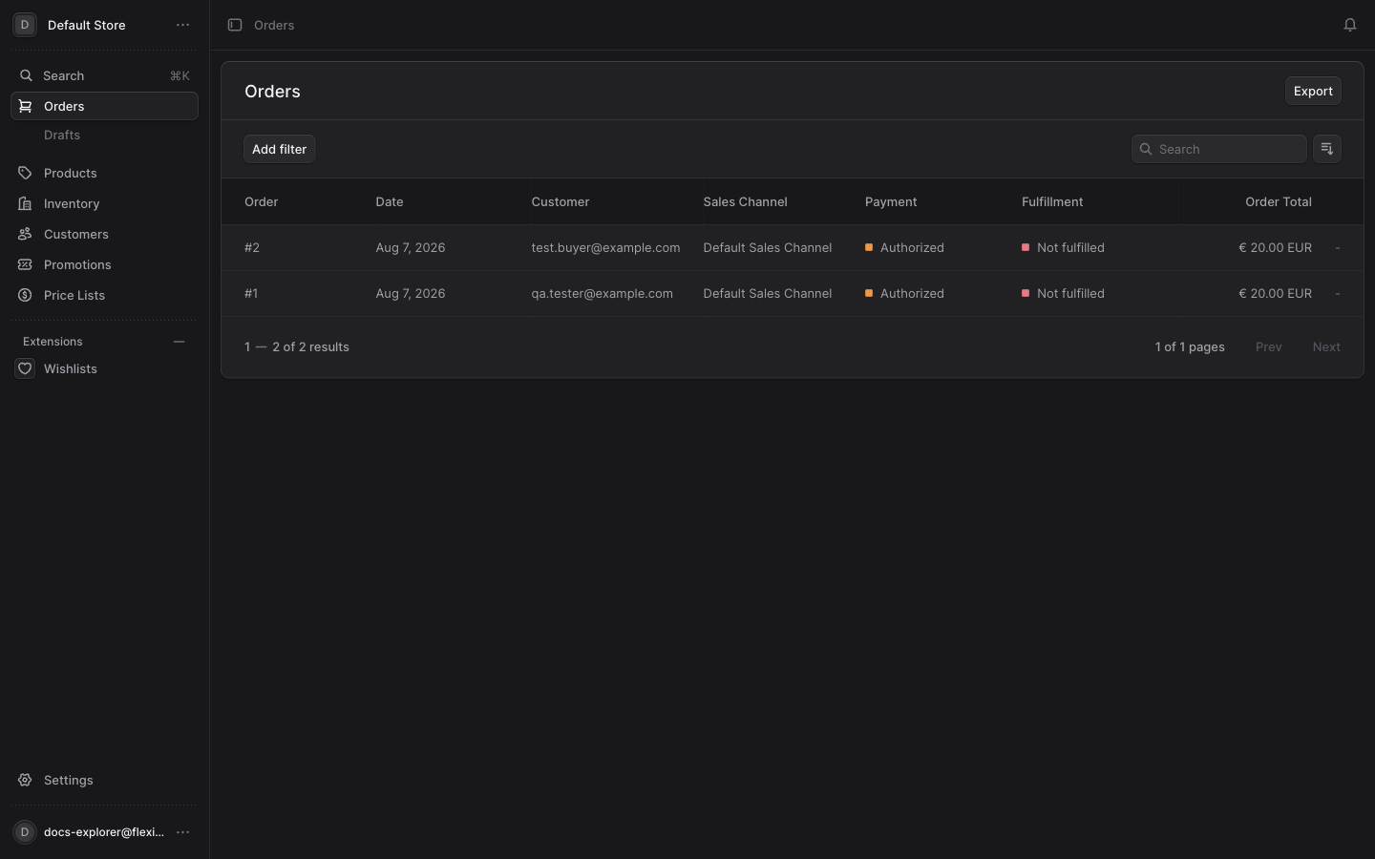Click the Payment column header
The image size is (1375, 859).
pos(891,201)
